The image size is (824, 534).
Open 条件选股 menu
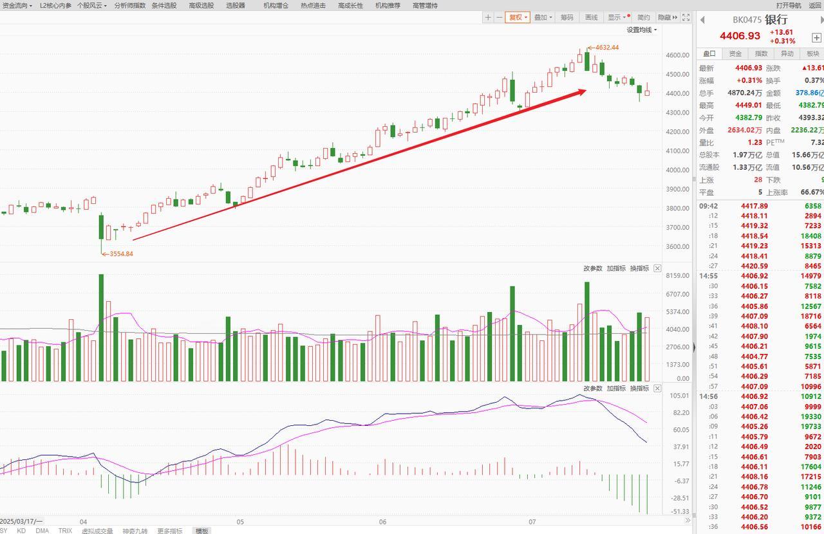coord(164,5)
